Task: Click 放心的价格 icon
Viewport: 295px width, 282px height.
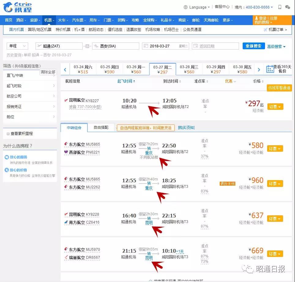Action: (7, 170)
